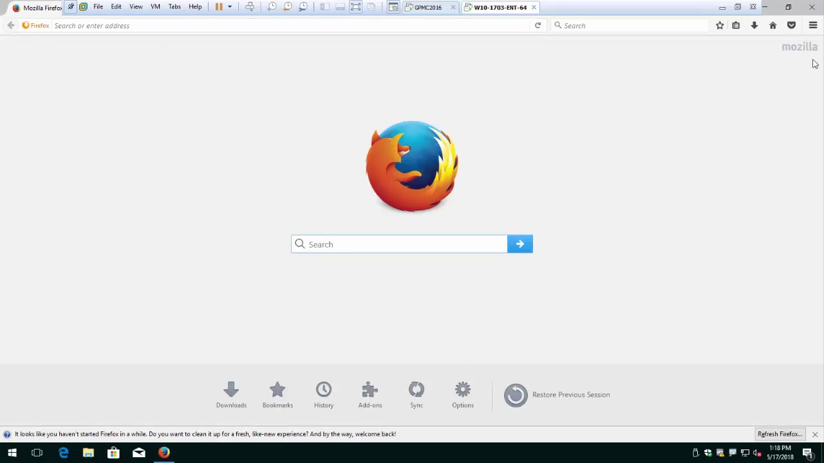Click the VMware library view icon
The image size is (824, 463).
click(x=324, y=7)
